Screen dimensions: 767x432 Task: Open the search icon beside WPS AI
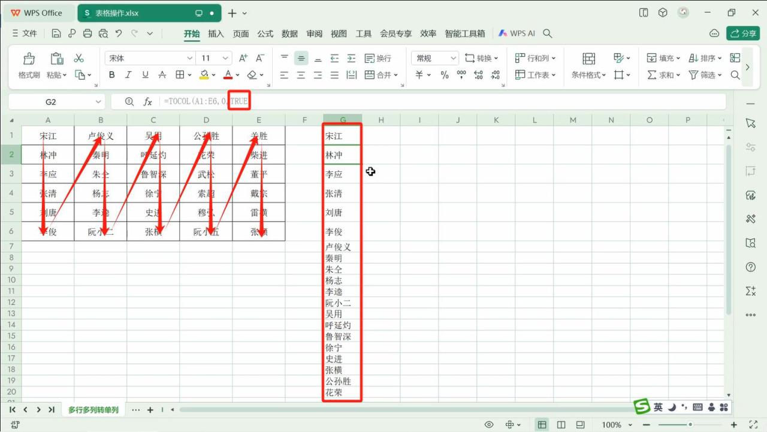[x=547, y=34]
